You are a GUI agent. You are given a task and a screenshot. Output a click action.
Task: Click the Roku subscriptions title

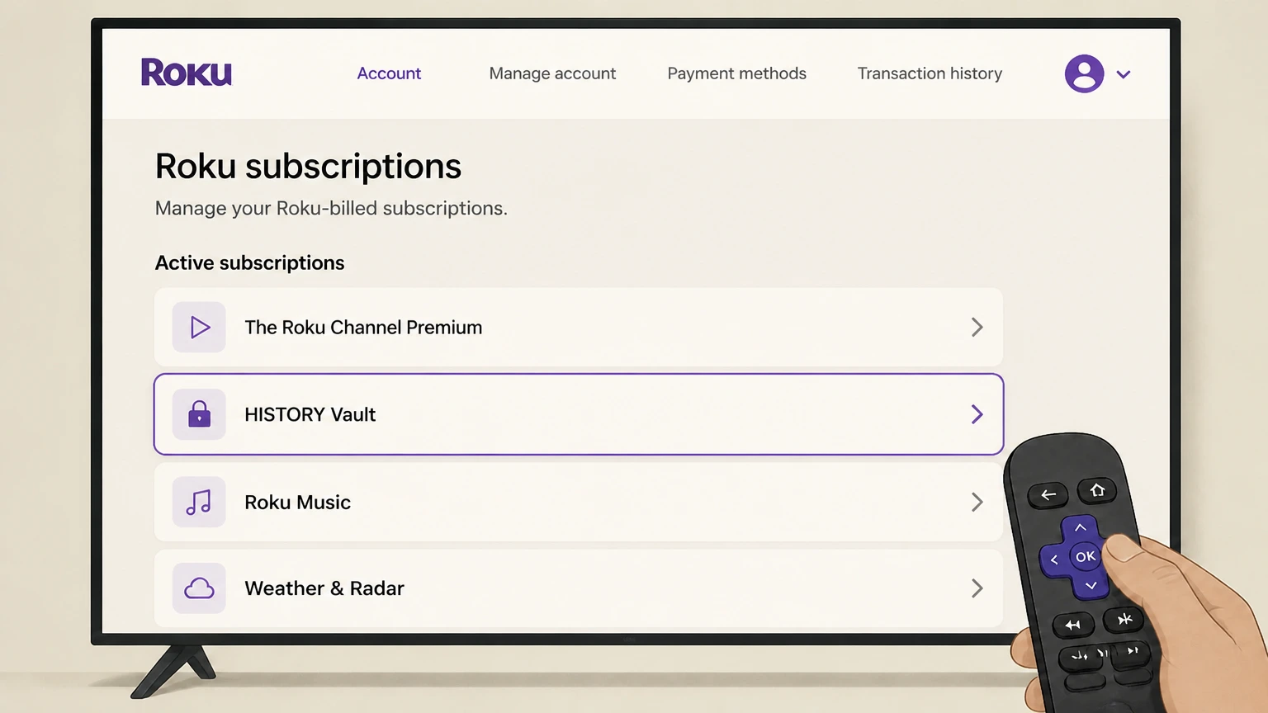(x=308, y=167)
